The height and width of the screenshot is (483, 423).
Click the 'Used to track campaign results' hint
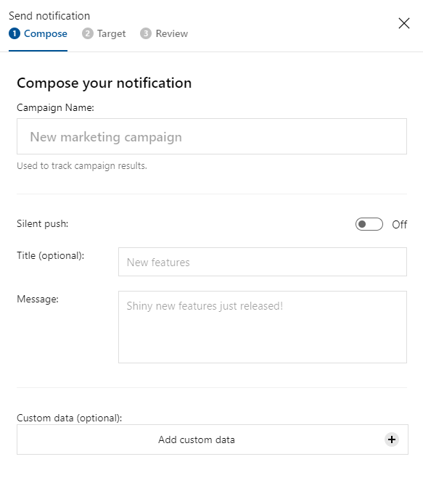(x=82, y=166)
